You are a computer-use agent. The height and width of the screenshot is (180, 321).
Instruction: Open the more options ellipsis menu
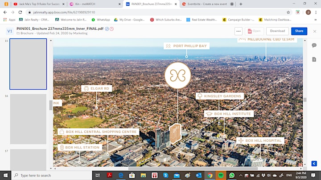tap(238, 31)
